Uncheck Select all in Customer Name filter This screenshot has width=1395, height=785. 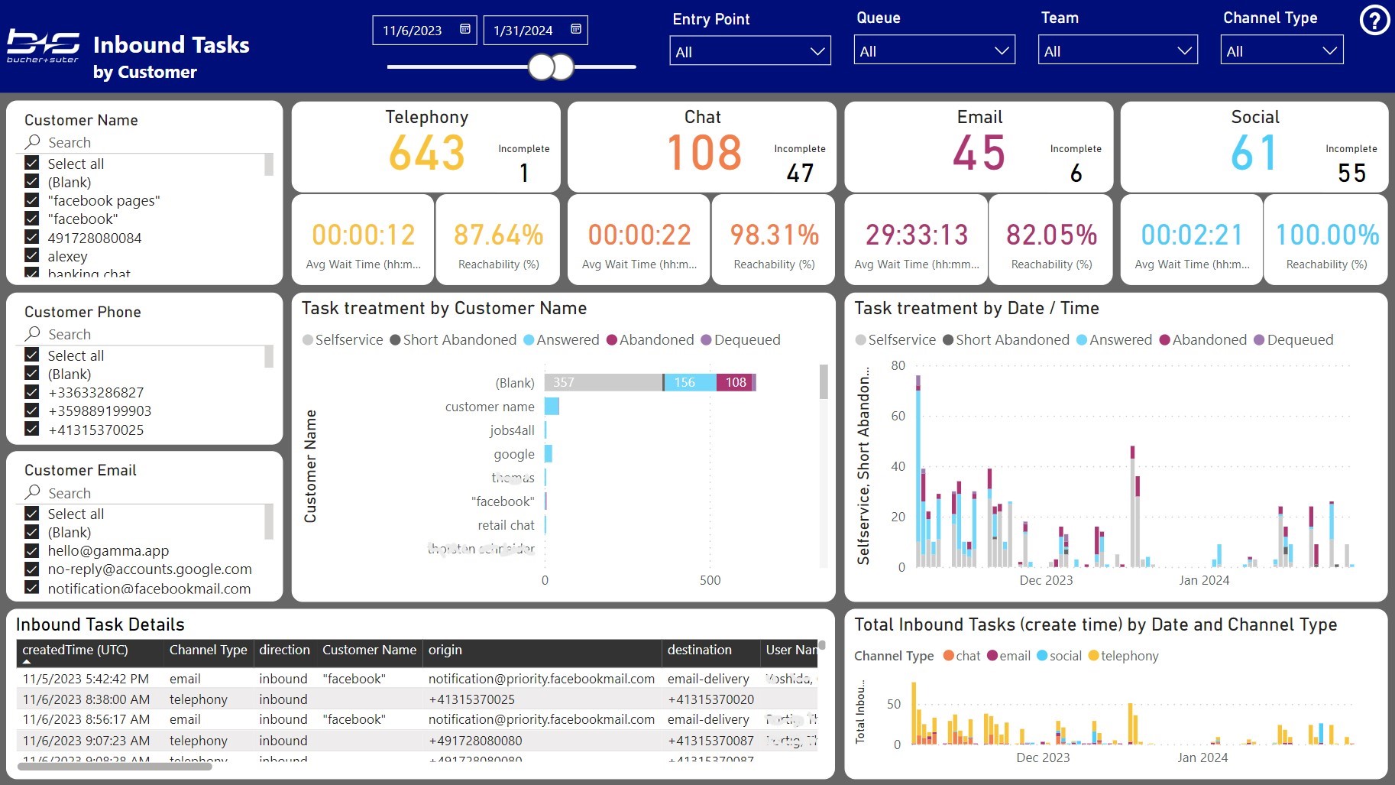click(x=32, y=163)
